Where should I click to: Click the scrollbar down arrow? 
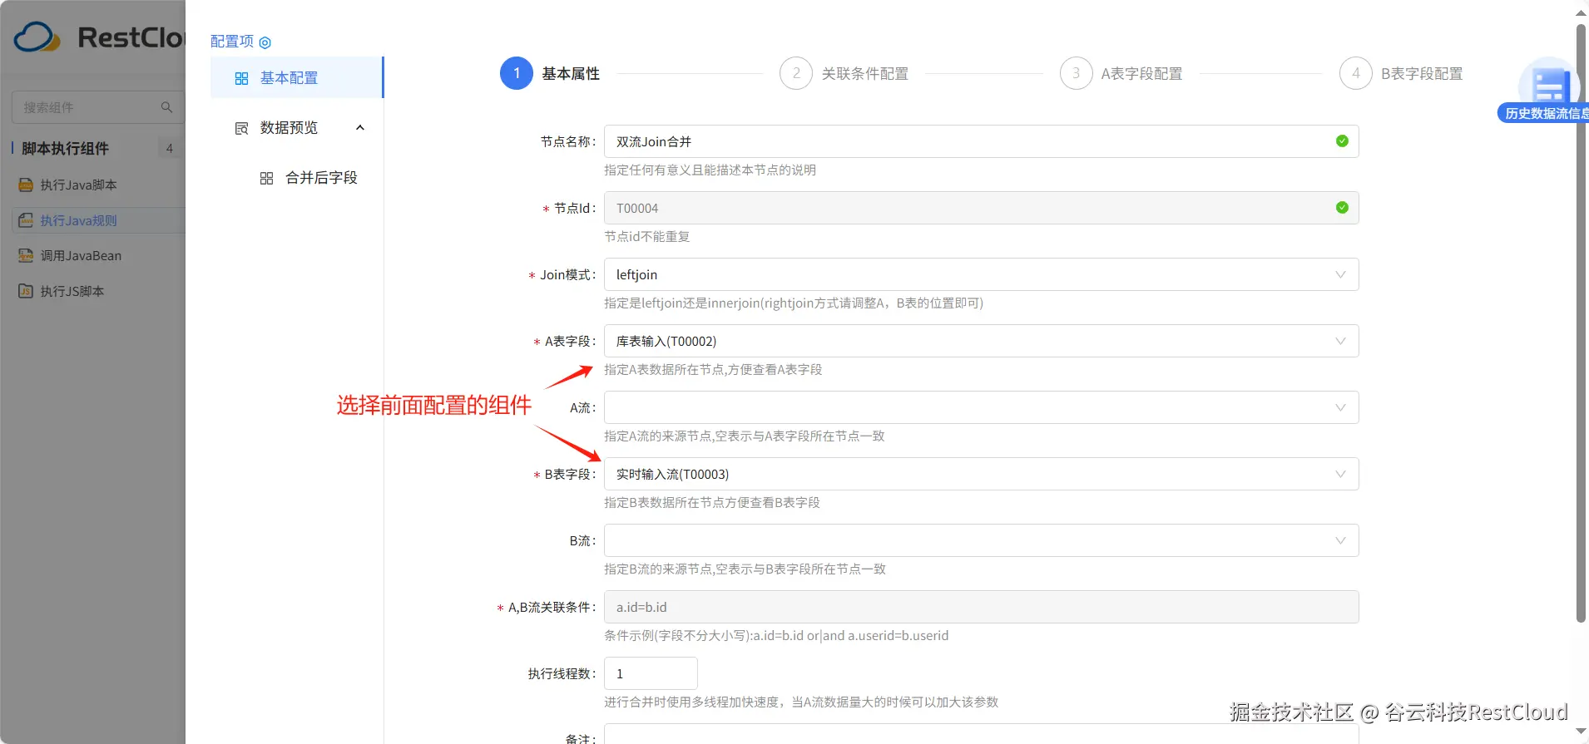tap(1581, 732)
